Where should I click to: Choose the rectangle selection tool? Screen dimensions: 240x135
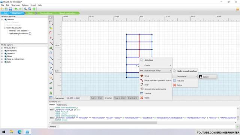click(51, 23)
